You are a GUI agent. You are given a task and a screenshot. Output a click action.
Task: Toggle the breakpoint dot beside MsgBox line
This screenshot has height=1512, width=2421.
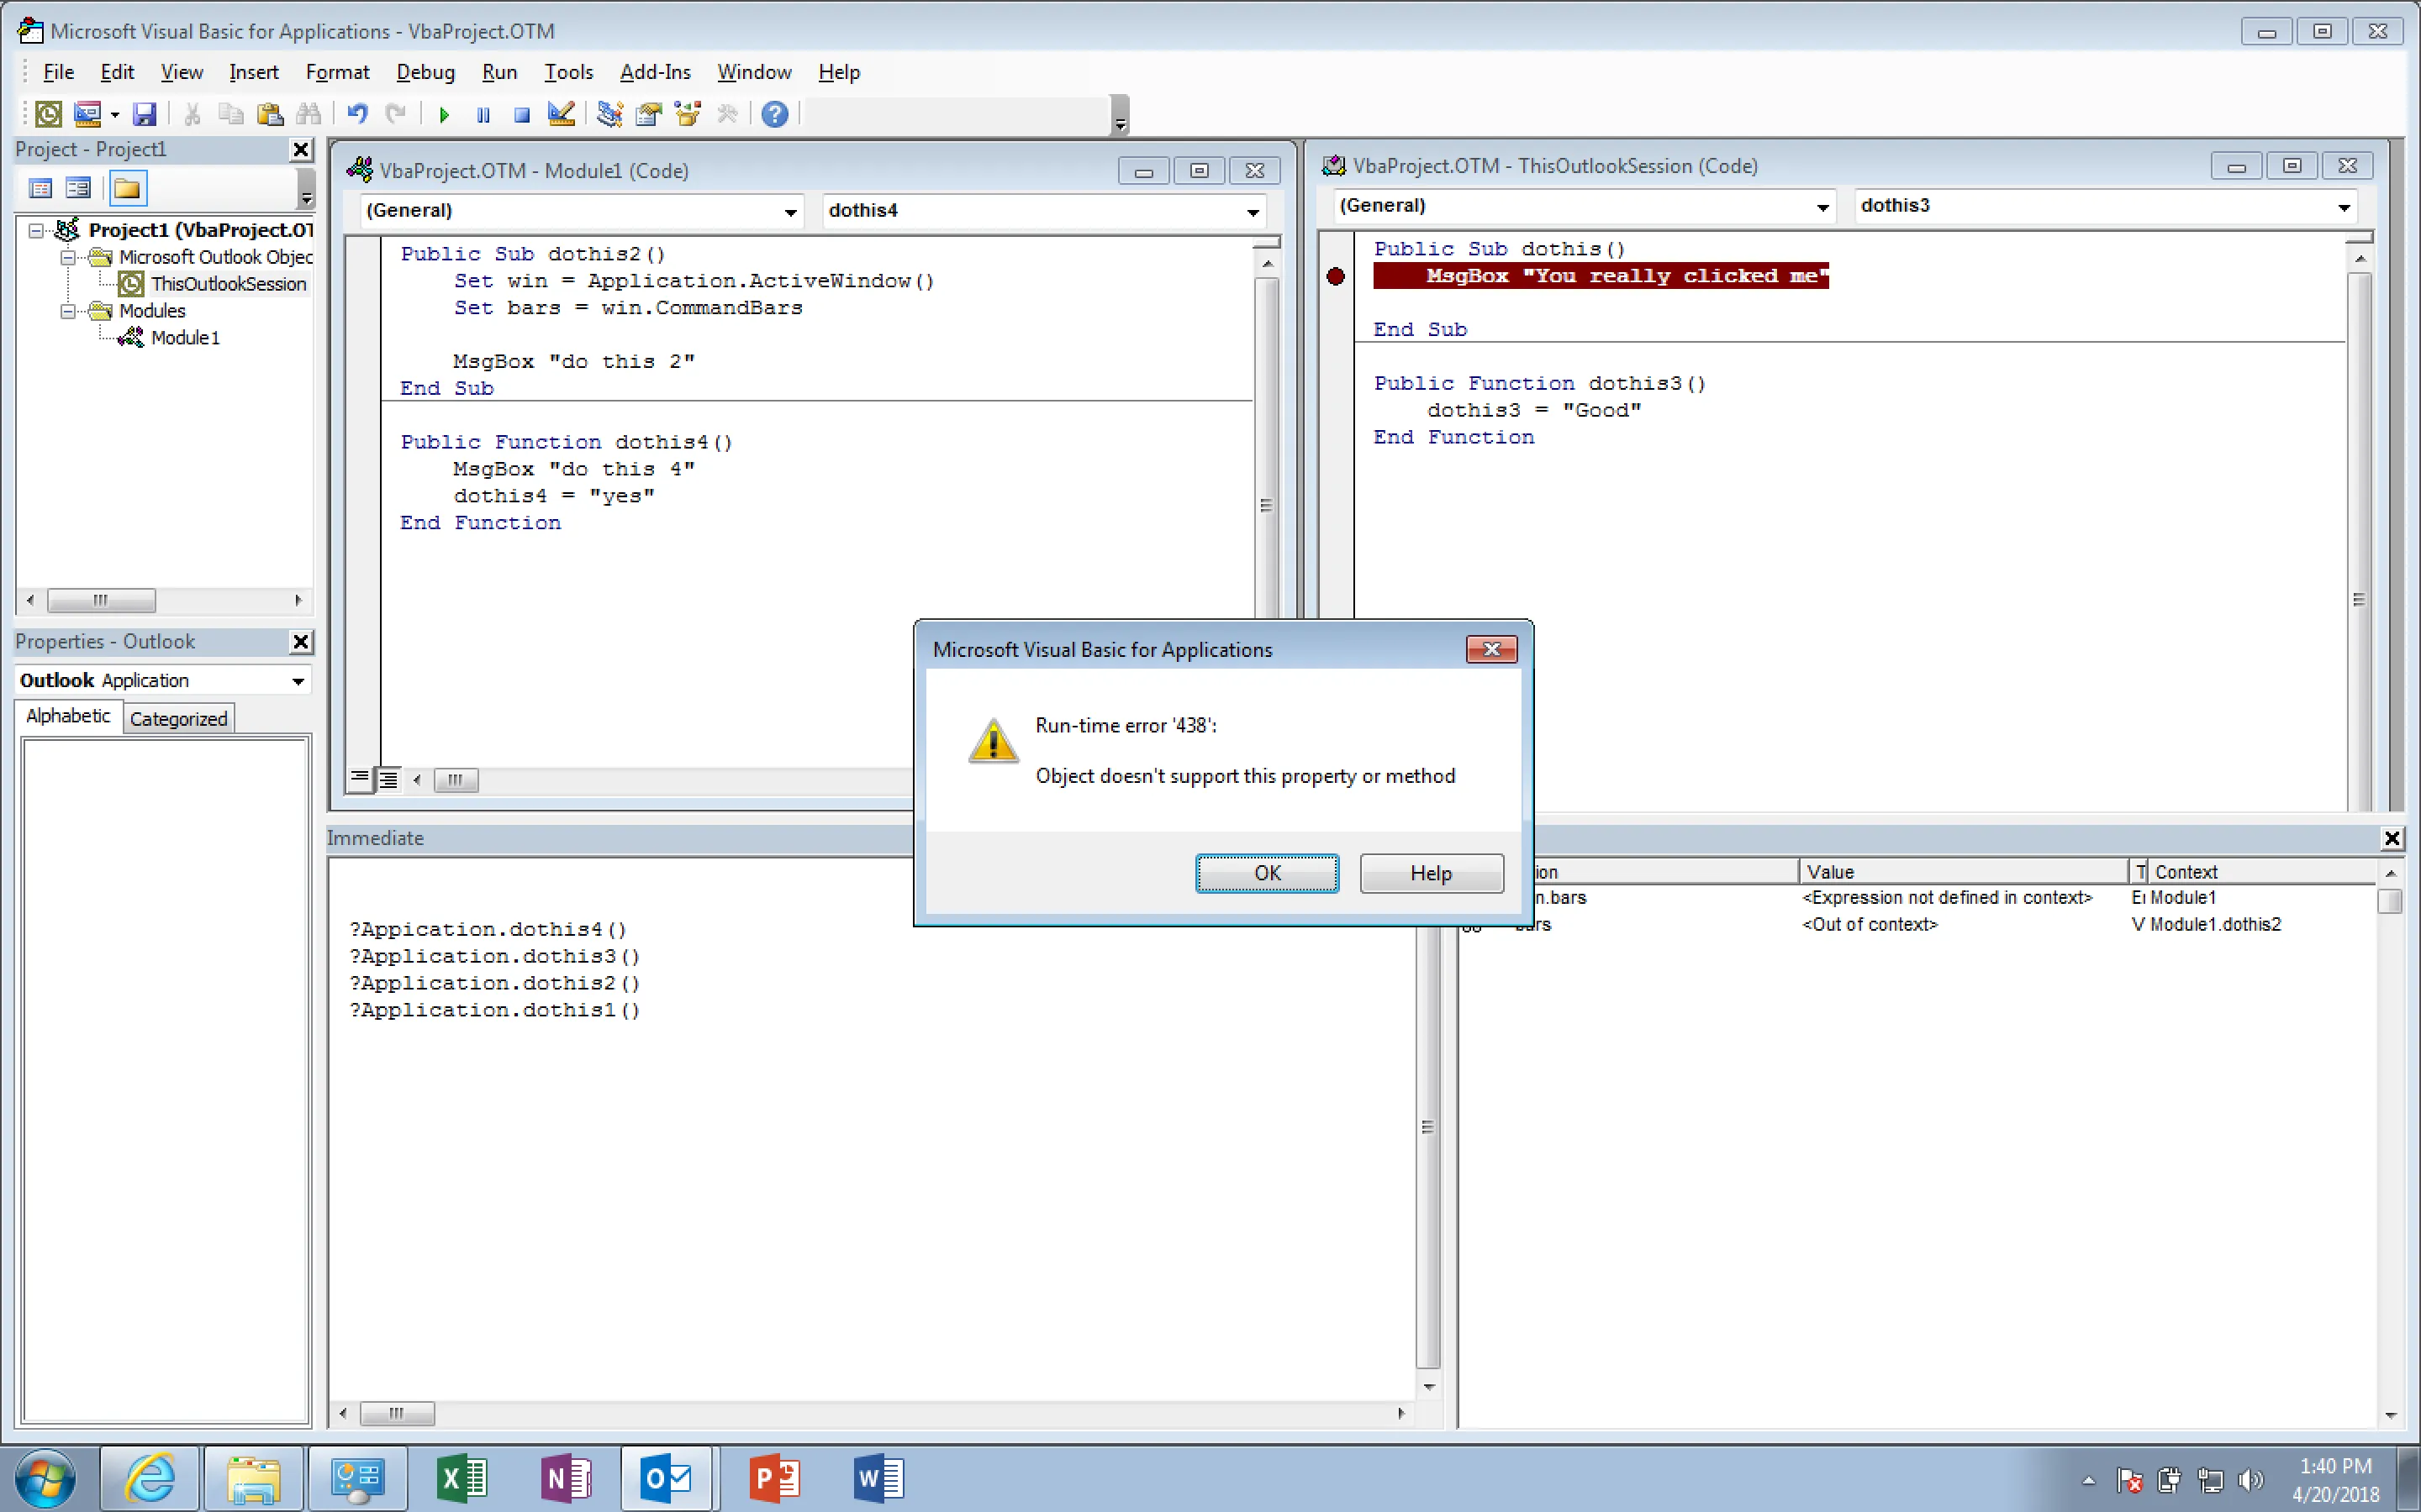coord(1336,276)
